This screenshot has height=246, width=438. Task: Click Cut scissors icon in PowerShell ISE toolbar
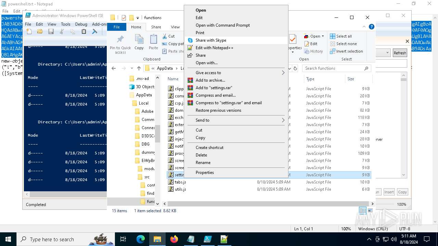click(62, 31)
